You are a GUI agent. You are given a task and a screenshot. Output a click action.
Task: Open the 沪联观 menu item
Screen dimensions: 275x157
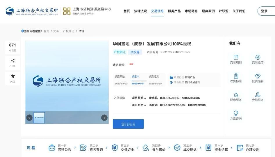(224, 11)
